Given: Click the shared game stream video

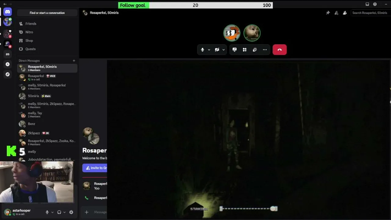Looking at the screenshot, I should [249, 139].
